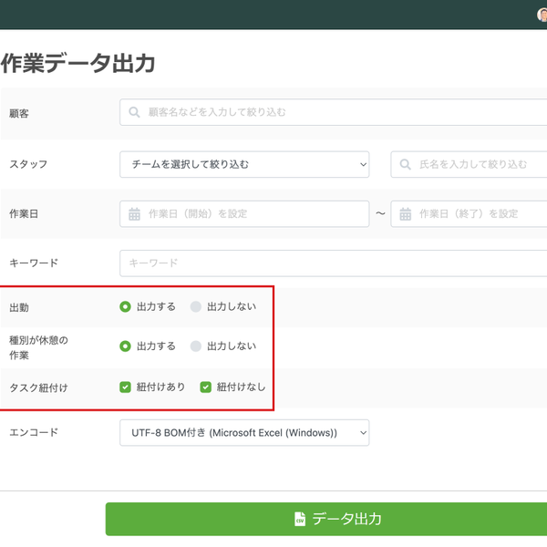This screenshot has height=547, width=547.
Task: Click the タスク紐付け row label
Action: coord(38,387)
